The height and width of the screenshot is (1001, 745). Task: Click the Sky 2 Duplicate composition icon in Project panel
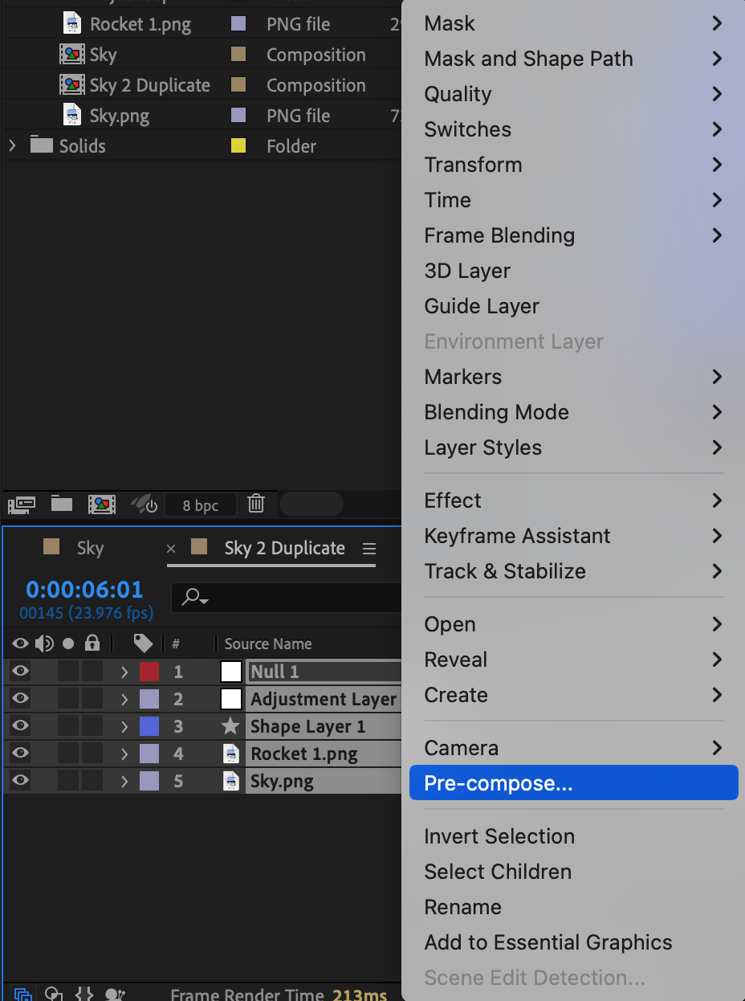(x=72, y=85)
